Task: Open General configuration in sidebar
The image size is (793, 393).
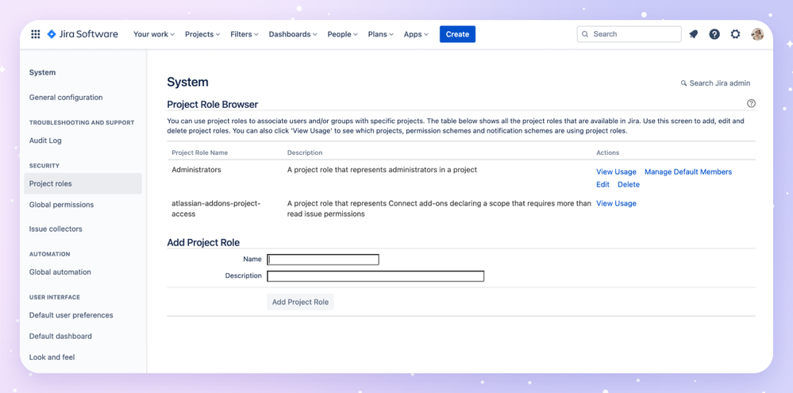Action: click(66, 97)
